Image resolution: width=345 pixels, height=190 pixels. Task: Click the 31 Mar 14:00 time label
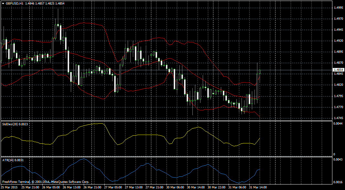point(258,187)
